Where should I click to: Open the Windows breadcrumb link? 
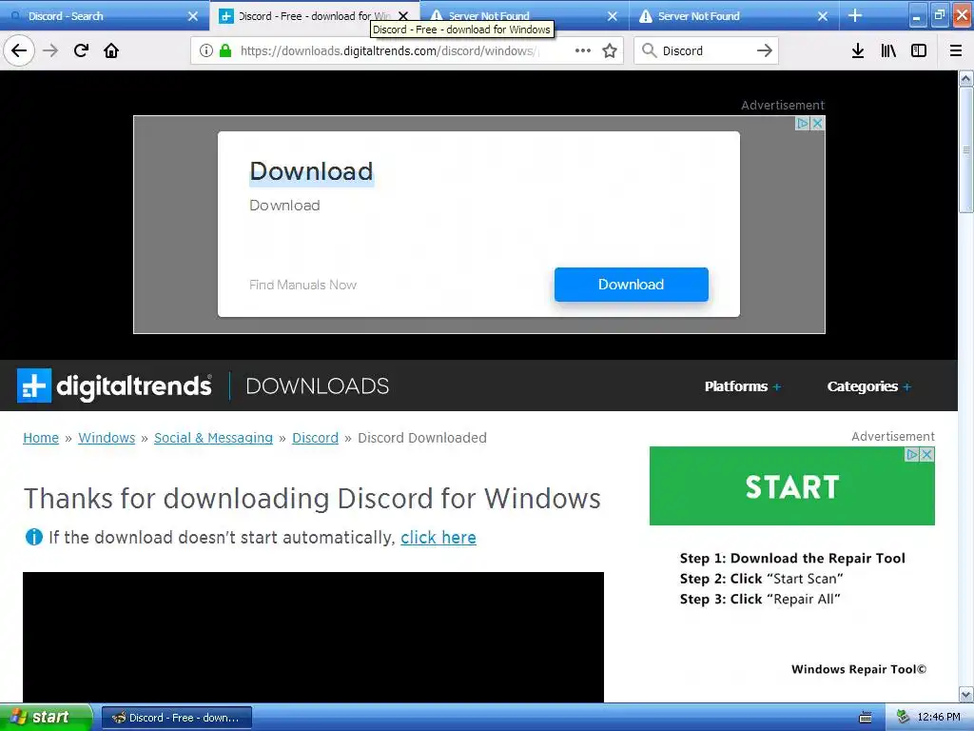click(107, 438)
